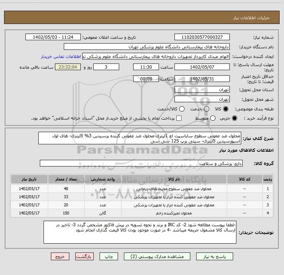This screenshot has height=275, width=284.
Task: Click the تاریخ نیاز column header
Action: [x=29, y=179]
